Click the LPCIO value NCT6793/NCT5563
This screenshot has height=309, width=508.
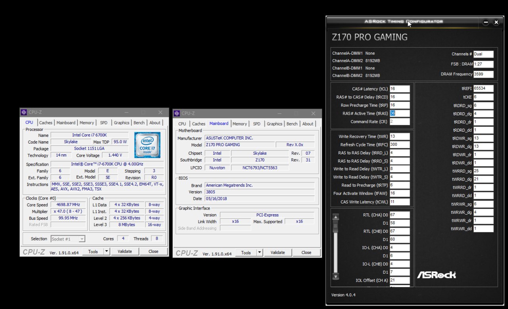click(x=260, y=168)
